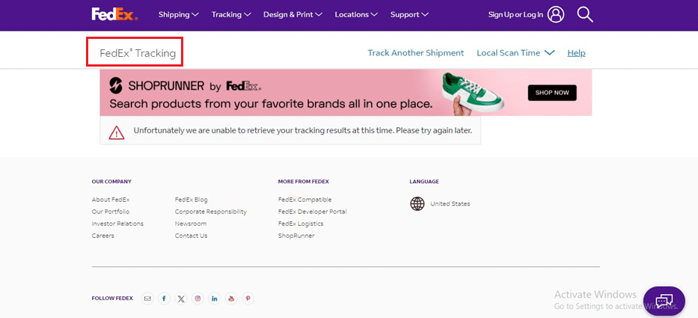This screenshot has width=698, height=318.
Task: Click the banner text 'Search products from your favorite brands'
Action: pos(271,104)
